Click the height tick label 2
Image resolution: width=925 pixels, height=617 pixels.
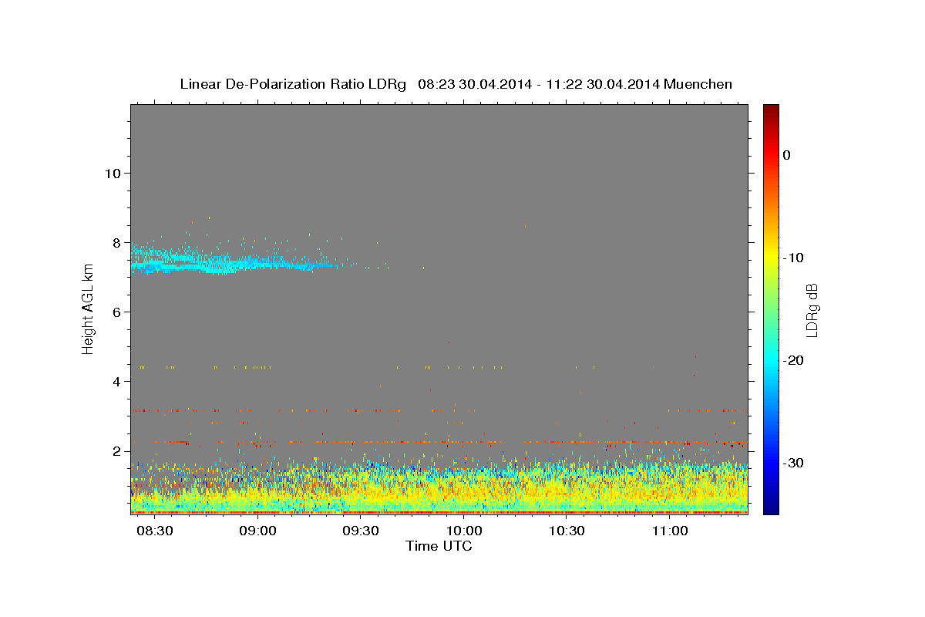[116, 451]
